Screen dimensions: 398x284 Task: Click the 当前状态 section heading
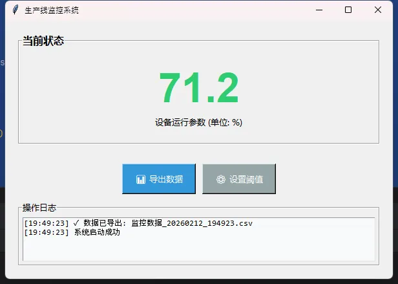coord(43,41)
